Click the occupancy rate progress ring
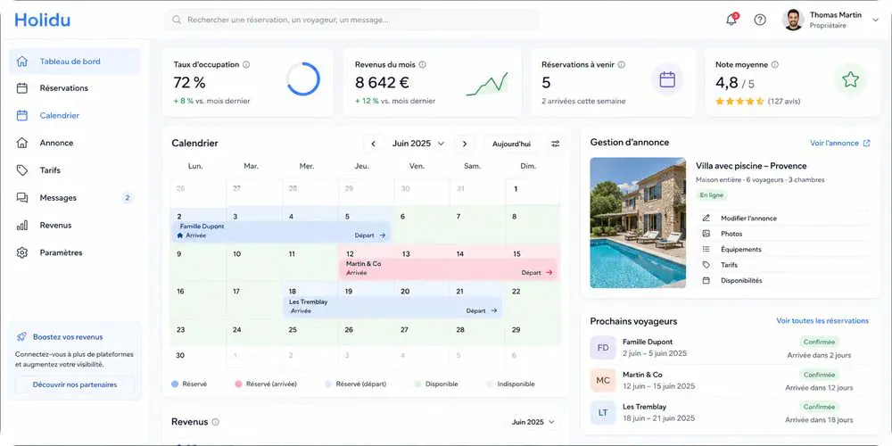This screenshot has width=892, height=446. (x=303, y=79)
